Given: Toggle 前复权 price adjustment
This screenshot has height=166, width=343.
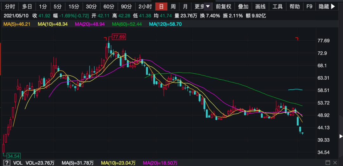Looking at the screenshot, I should pyautogui.click(x=223, y=6).
